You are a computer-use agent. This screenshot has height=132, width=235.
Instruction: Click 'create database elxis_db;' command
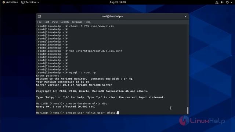pyautogui.click(x=87, y=103)
